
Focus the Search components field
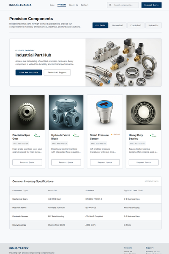123,5
